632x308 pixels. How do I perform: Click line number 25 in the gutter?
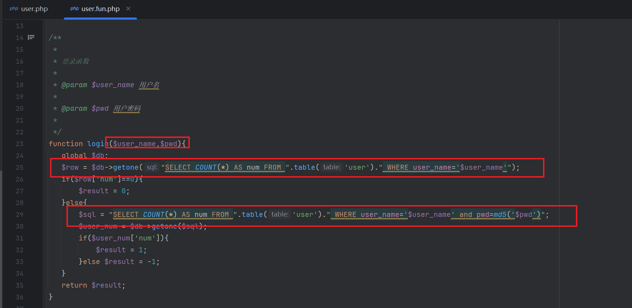19,168
